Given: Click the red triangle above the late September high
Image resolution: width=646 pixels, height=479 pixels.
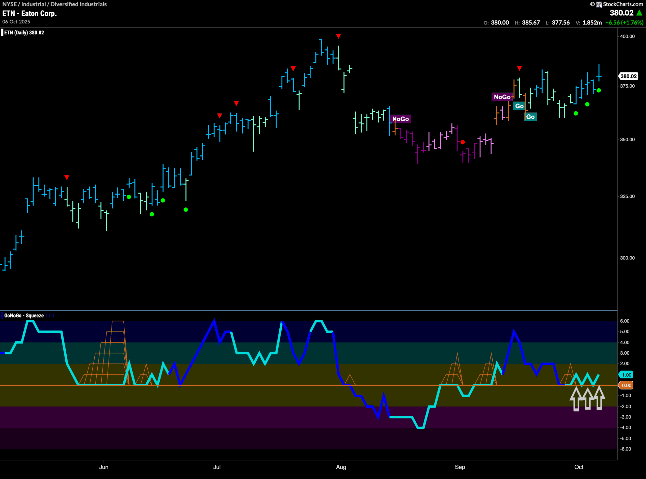Looking at the screenshot, I should click(x=519, y=68).
